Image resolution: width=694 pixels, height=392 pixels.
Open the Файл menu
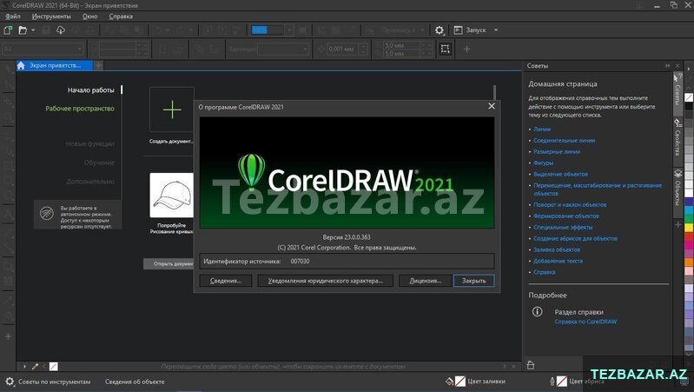click(x=13, y=17)
